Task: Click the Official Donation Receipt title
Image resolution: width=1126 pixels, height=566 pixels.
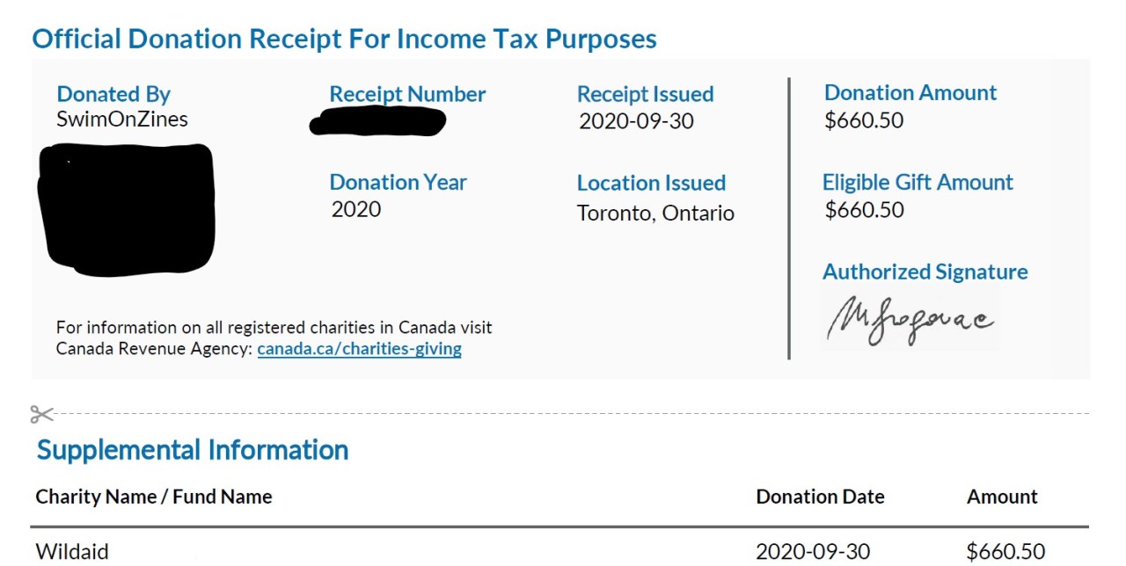Action: tap(344, 39)
